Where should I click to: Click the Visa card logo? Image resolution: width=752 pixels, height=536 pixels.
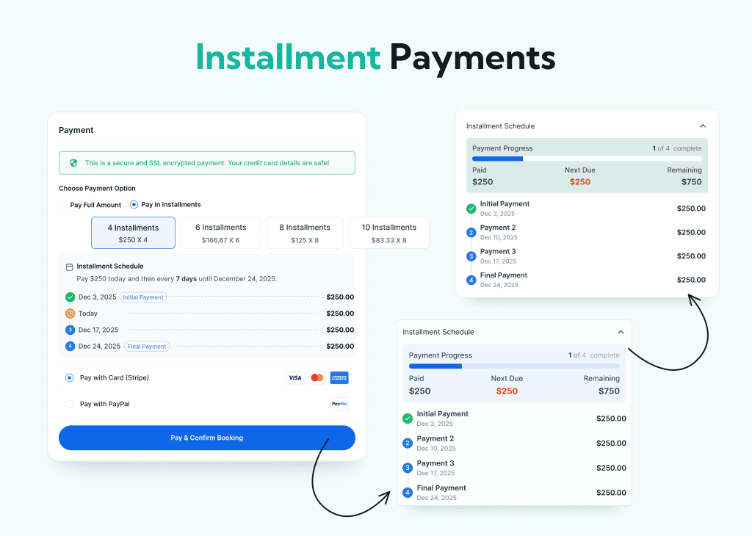[294, 378]
